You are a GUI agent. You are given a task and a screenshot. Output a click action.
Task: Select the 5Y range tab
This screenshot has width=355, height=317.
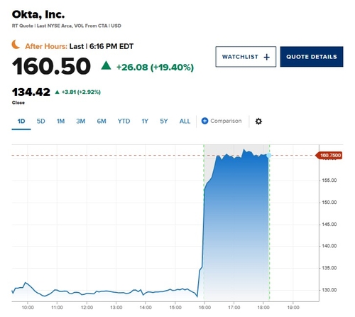pyautogui.click(x=164, y=122)
